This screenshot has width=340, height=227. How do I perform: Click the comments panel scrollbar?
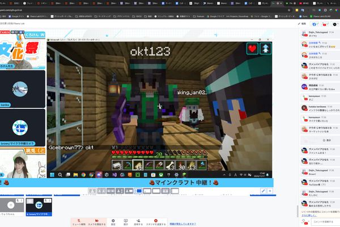pos(297,211)
